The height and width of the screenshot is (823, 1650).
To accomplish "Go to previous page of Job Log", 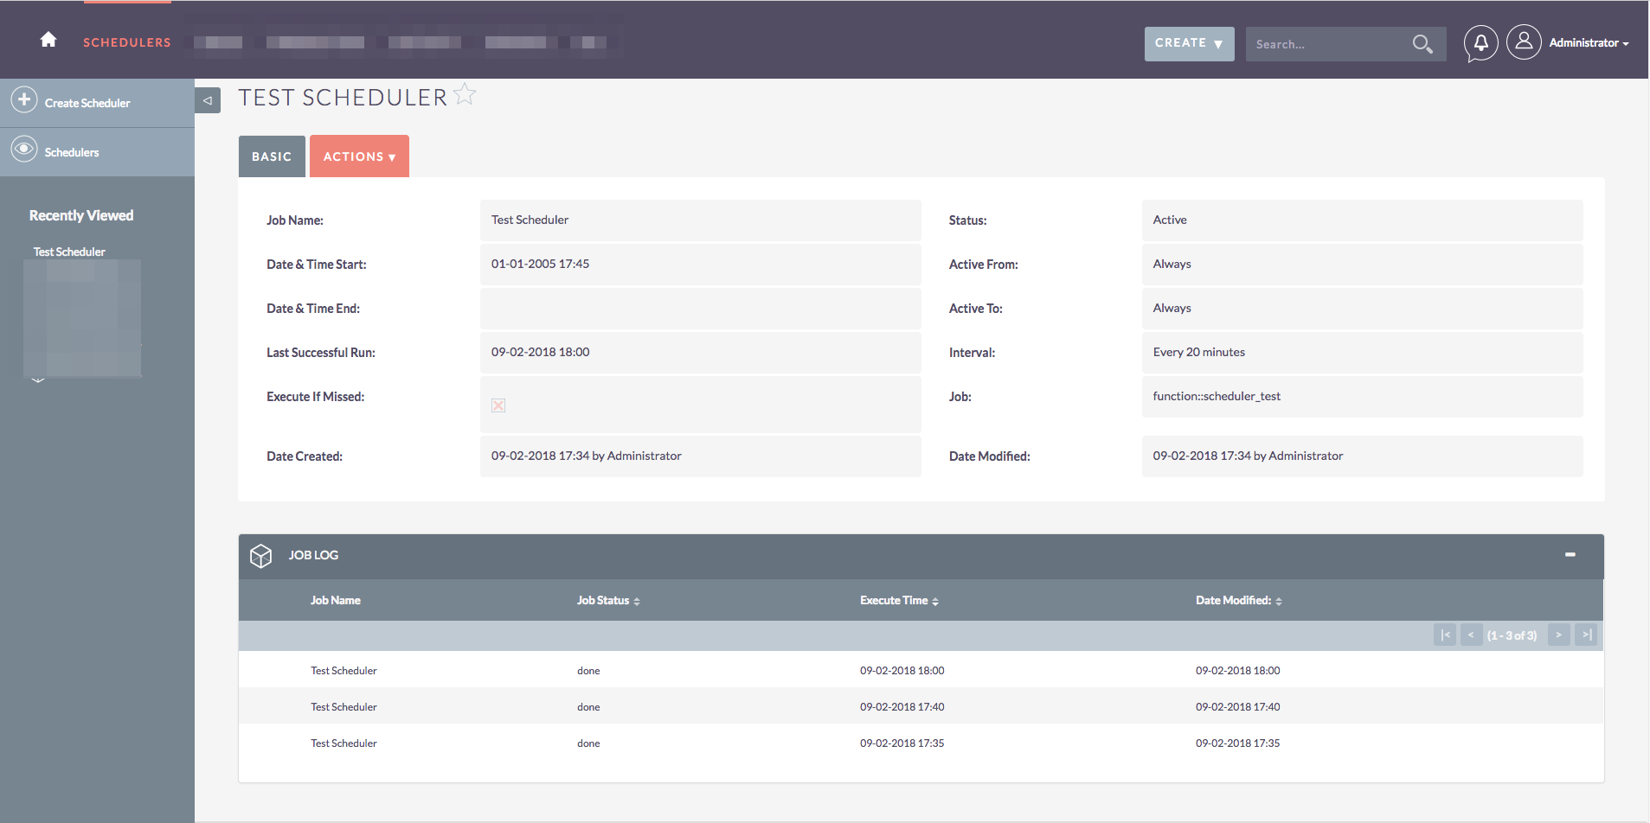I will pos(1471,635).
